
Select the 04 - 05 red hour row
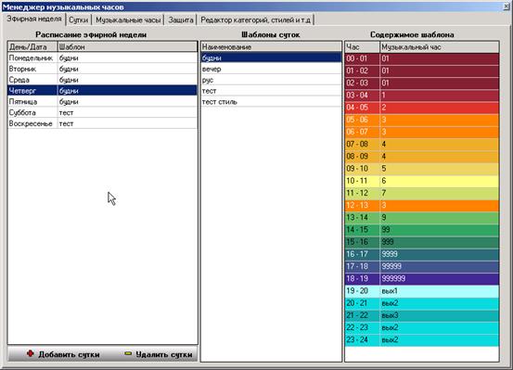pyautogui.click(x=422, y=108)
